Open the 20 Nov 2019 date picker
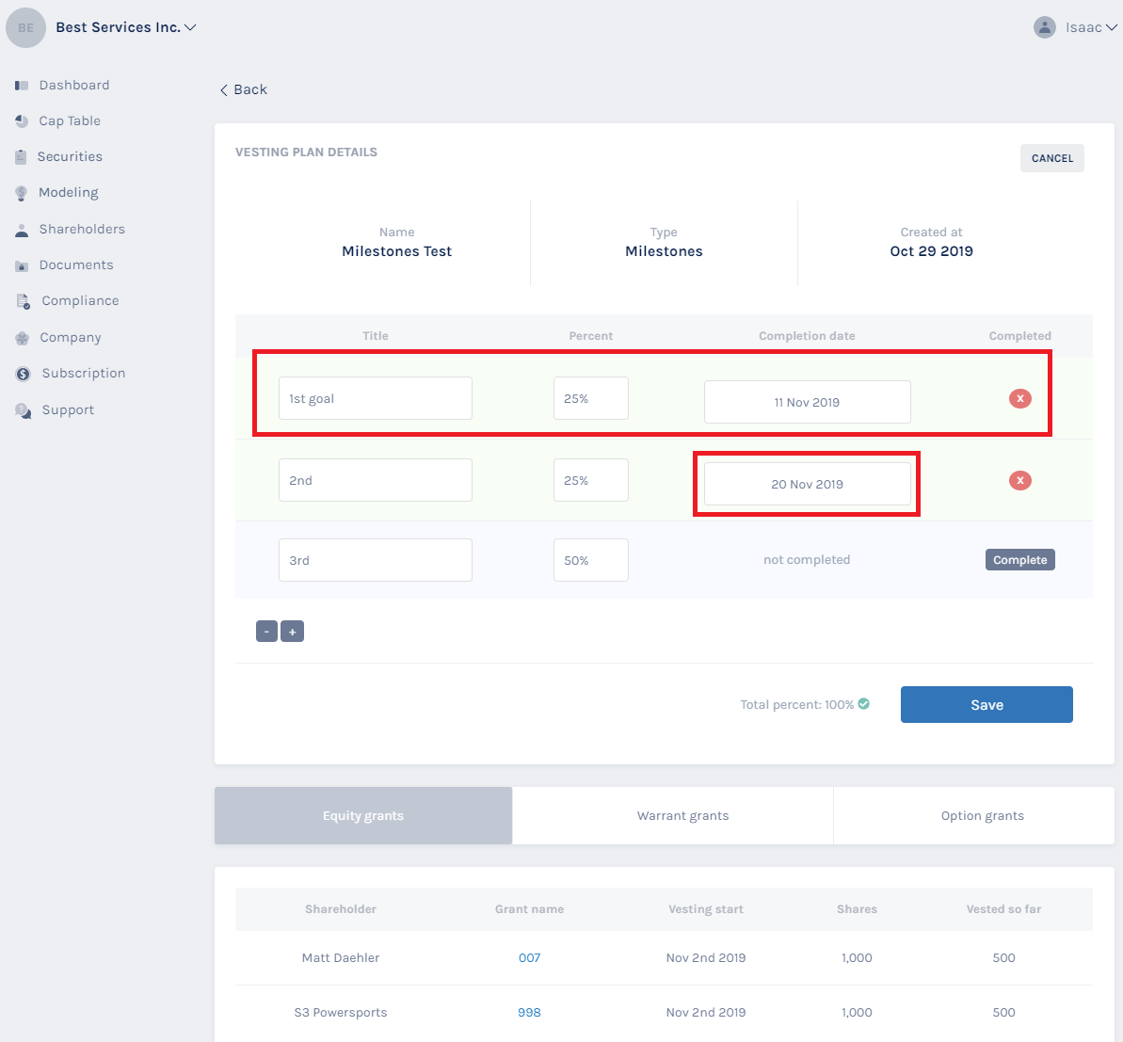Screen dimensions: 1123x1042 [807, 484]
